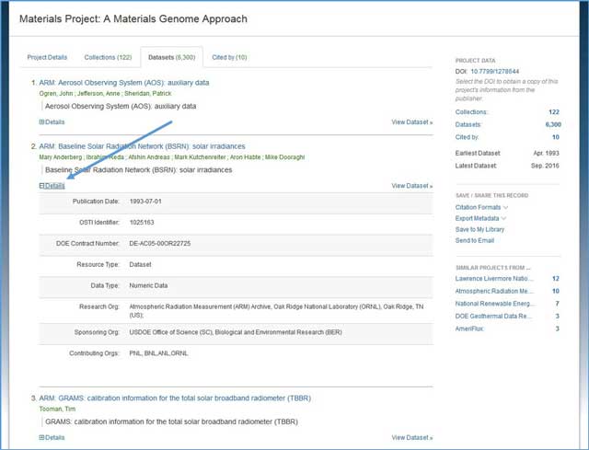View Dataset for GRAMS calibration entry

(411, 438)
